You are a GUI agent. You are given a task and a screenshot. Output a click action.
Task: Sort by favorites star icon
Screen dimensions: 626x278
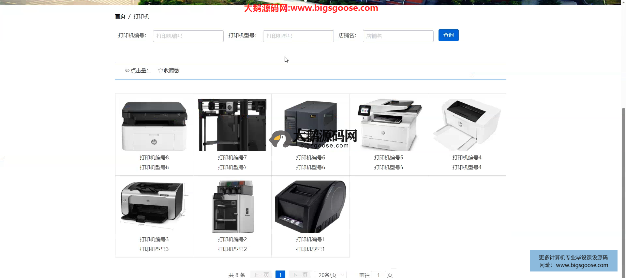(x=160, y=70)
